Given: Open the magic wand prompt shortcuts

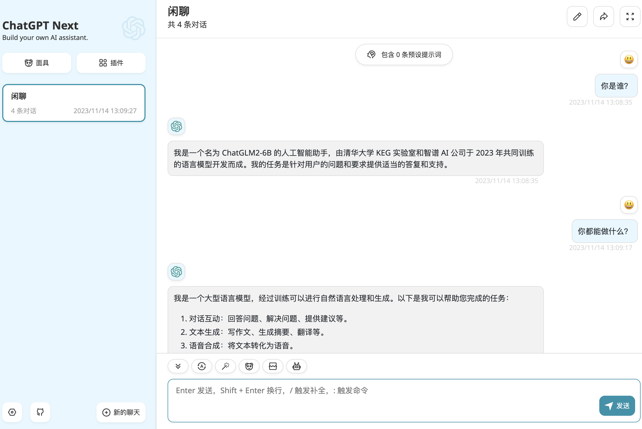Looking at the screenshot, I should (x=225, y=366).
